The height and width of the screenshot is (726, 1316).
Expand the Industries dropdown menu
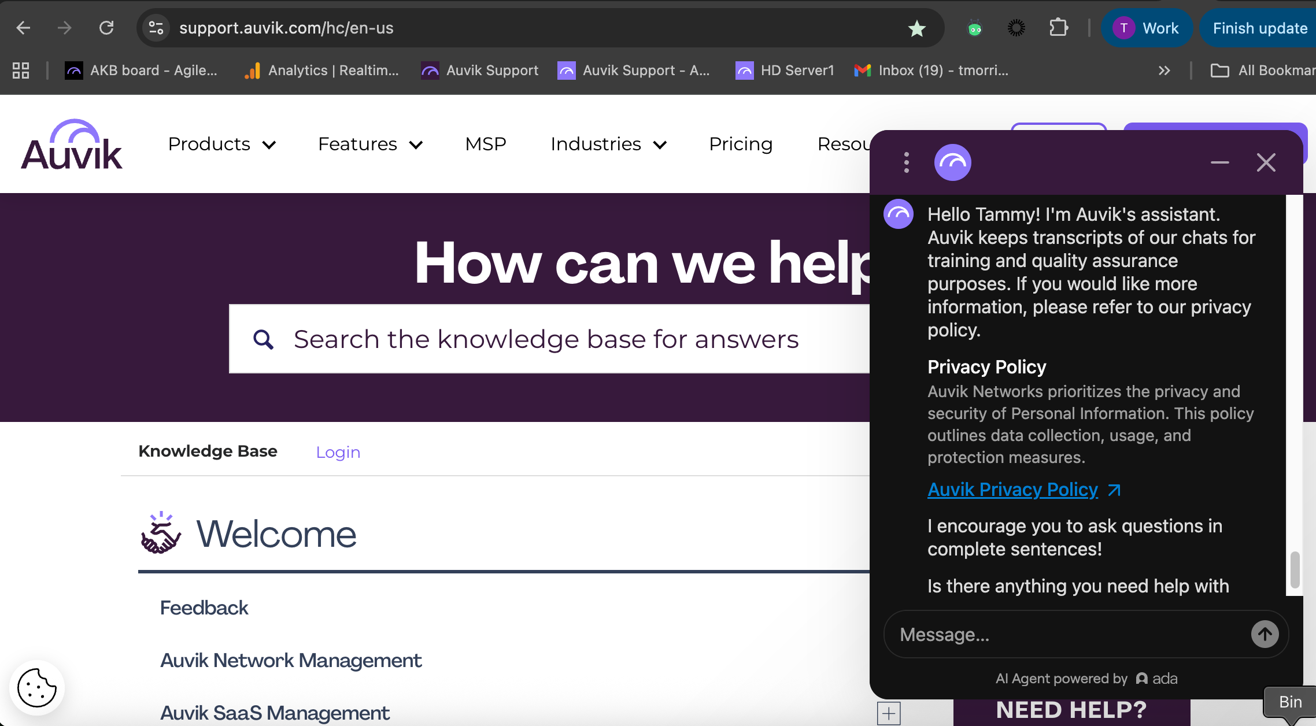(x=609, y=144)
